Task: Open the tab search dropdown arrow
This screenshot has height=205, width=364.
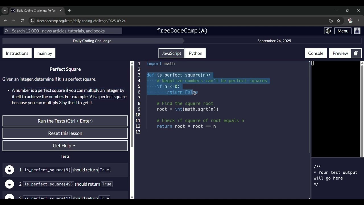Action: 5,11
